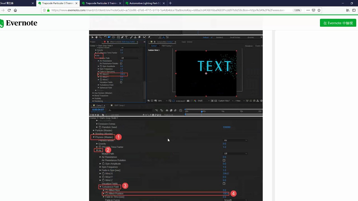Select the After Effects Selection arrow tool

coord(93,37)
